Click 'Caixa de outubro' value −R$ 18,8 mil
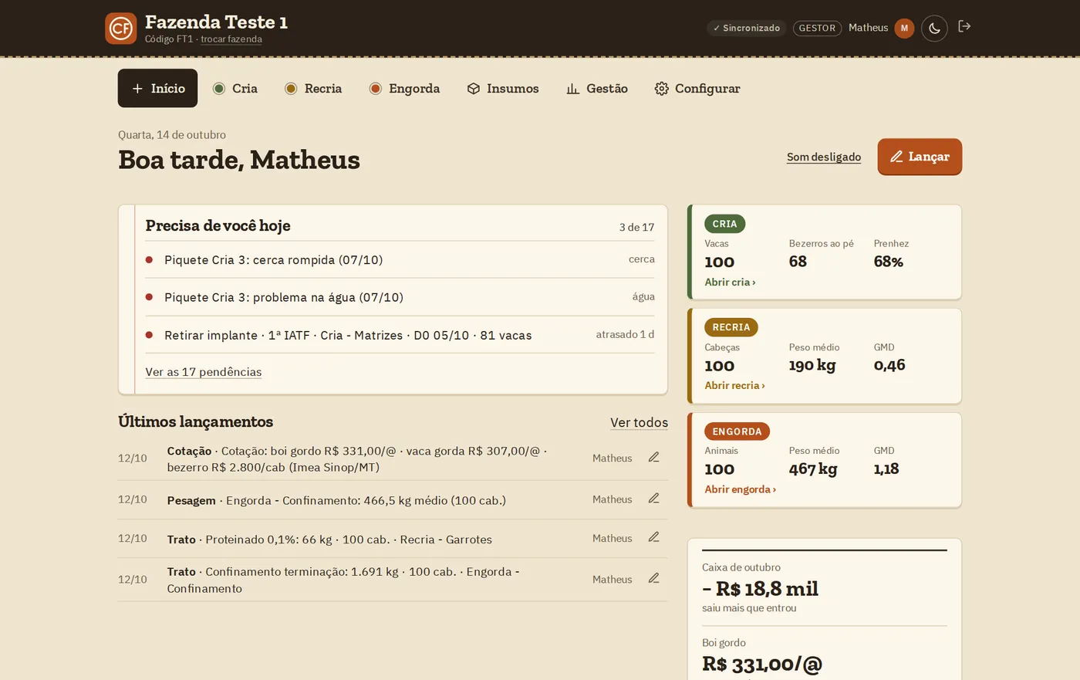Screen dimensions: 1080x680 (x=760, y=589)
